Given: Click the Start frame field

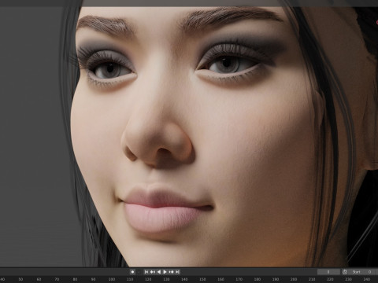Looking at the screenshot, I should tap(362, 272).
